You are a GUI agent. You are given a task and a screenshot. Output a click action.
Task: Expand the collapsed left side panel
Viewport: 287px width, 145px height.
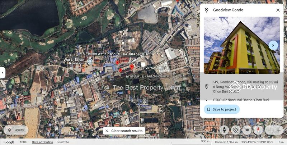(x=3, y=73)
